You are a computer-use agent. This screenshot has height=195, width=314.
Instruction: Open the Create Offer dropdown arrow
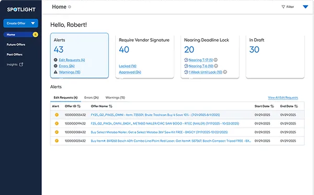[33, 23]
